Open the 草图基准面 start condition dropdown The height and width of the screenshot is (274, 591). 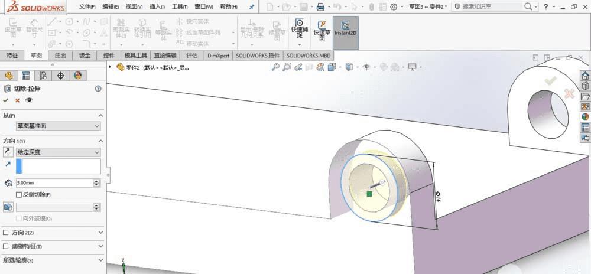click(58, 126)
